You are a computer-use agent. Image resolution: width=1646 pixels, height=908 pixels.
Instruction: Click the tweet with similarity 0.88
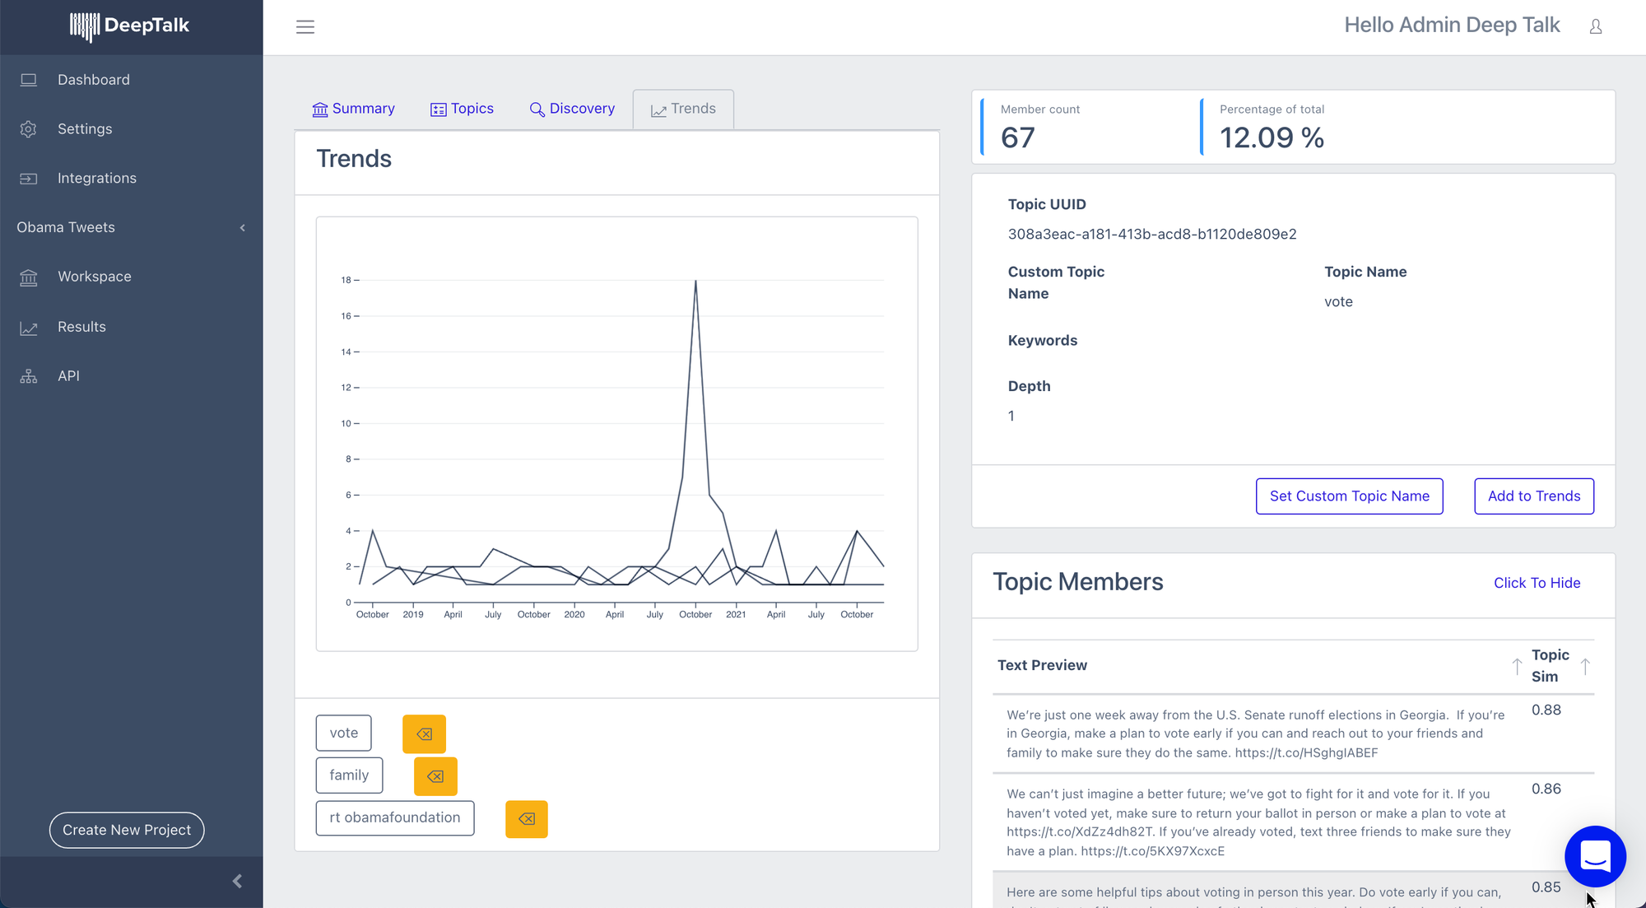click(1257, 733)
